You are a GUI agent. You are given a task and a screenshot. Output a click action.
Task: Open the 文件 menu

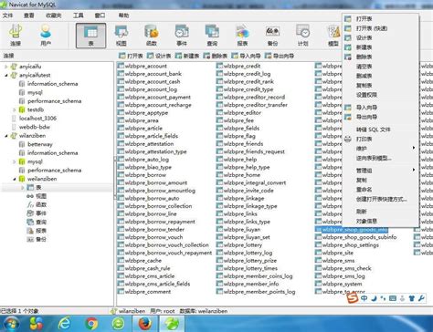(7, 16)
